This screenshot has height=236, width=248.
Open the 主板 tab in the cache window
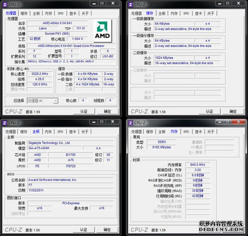(162, 14)
